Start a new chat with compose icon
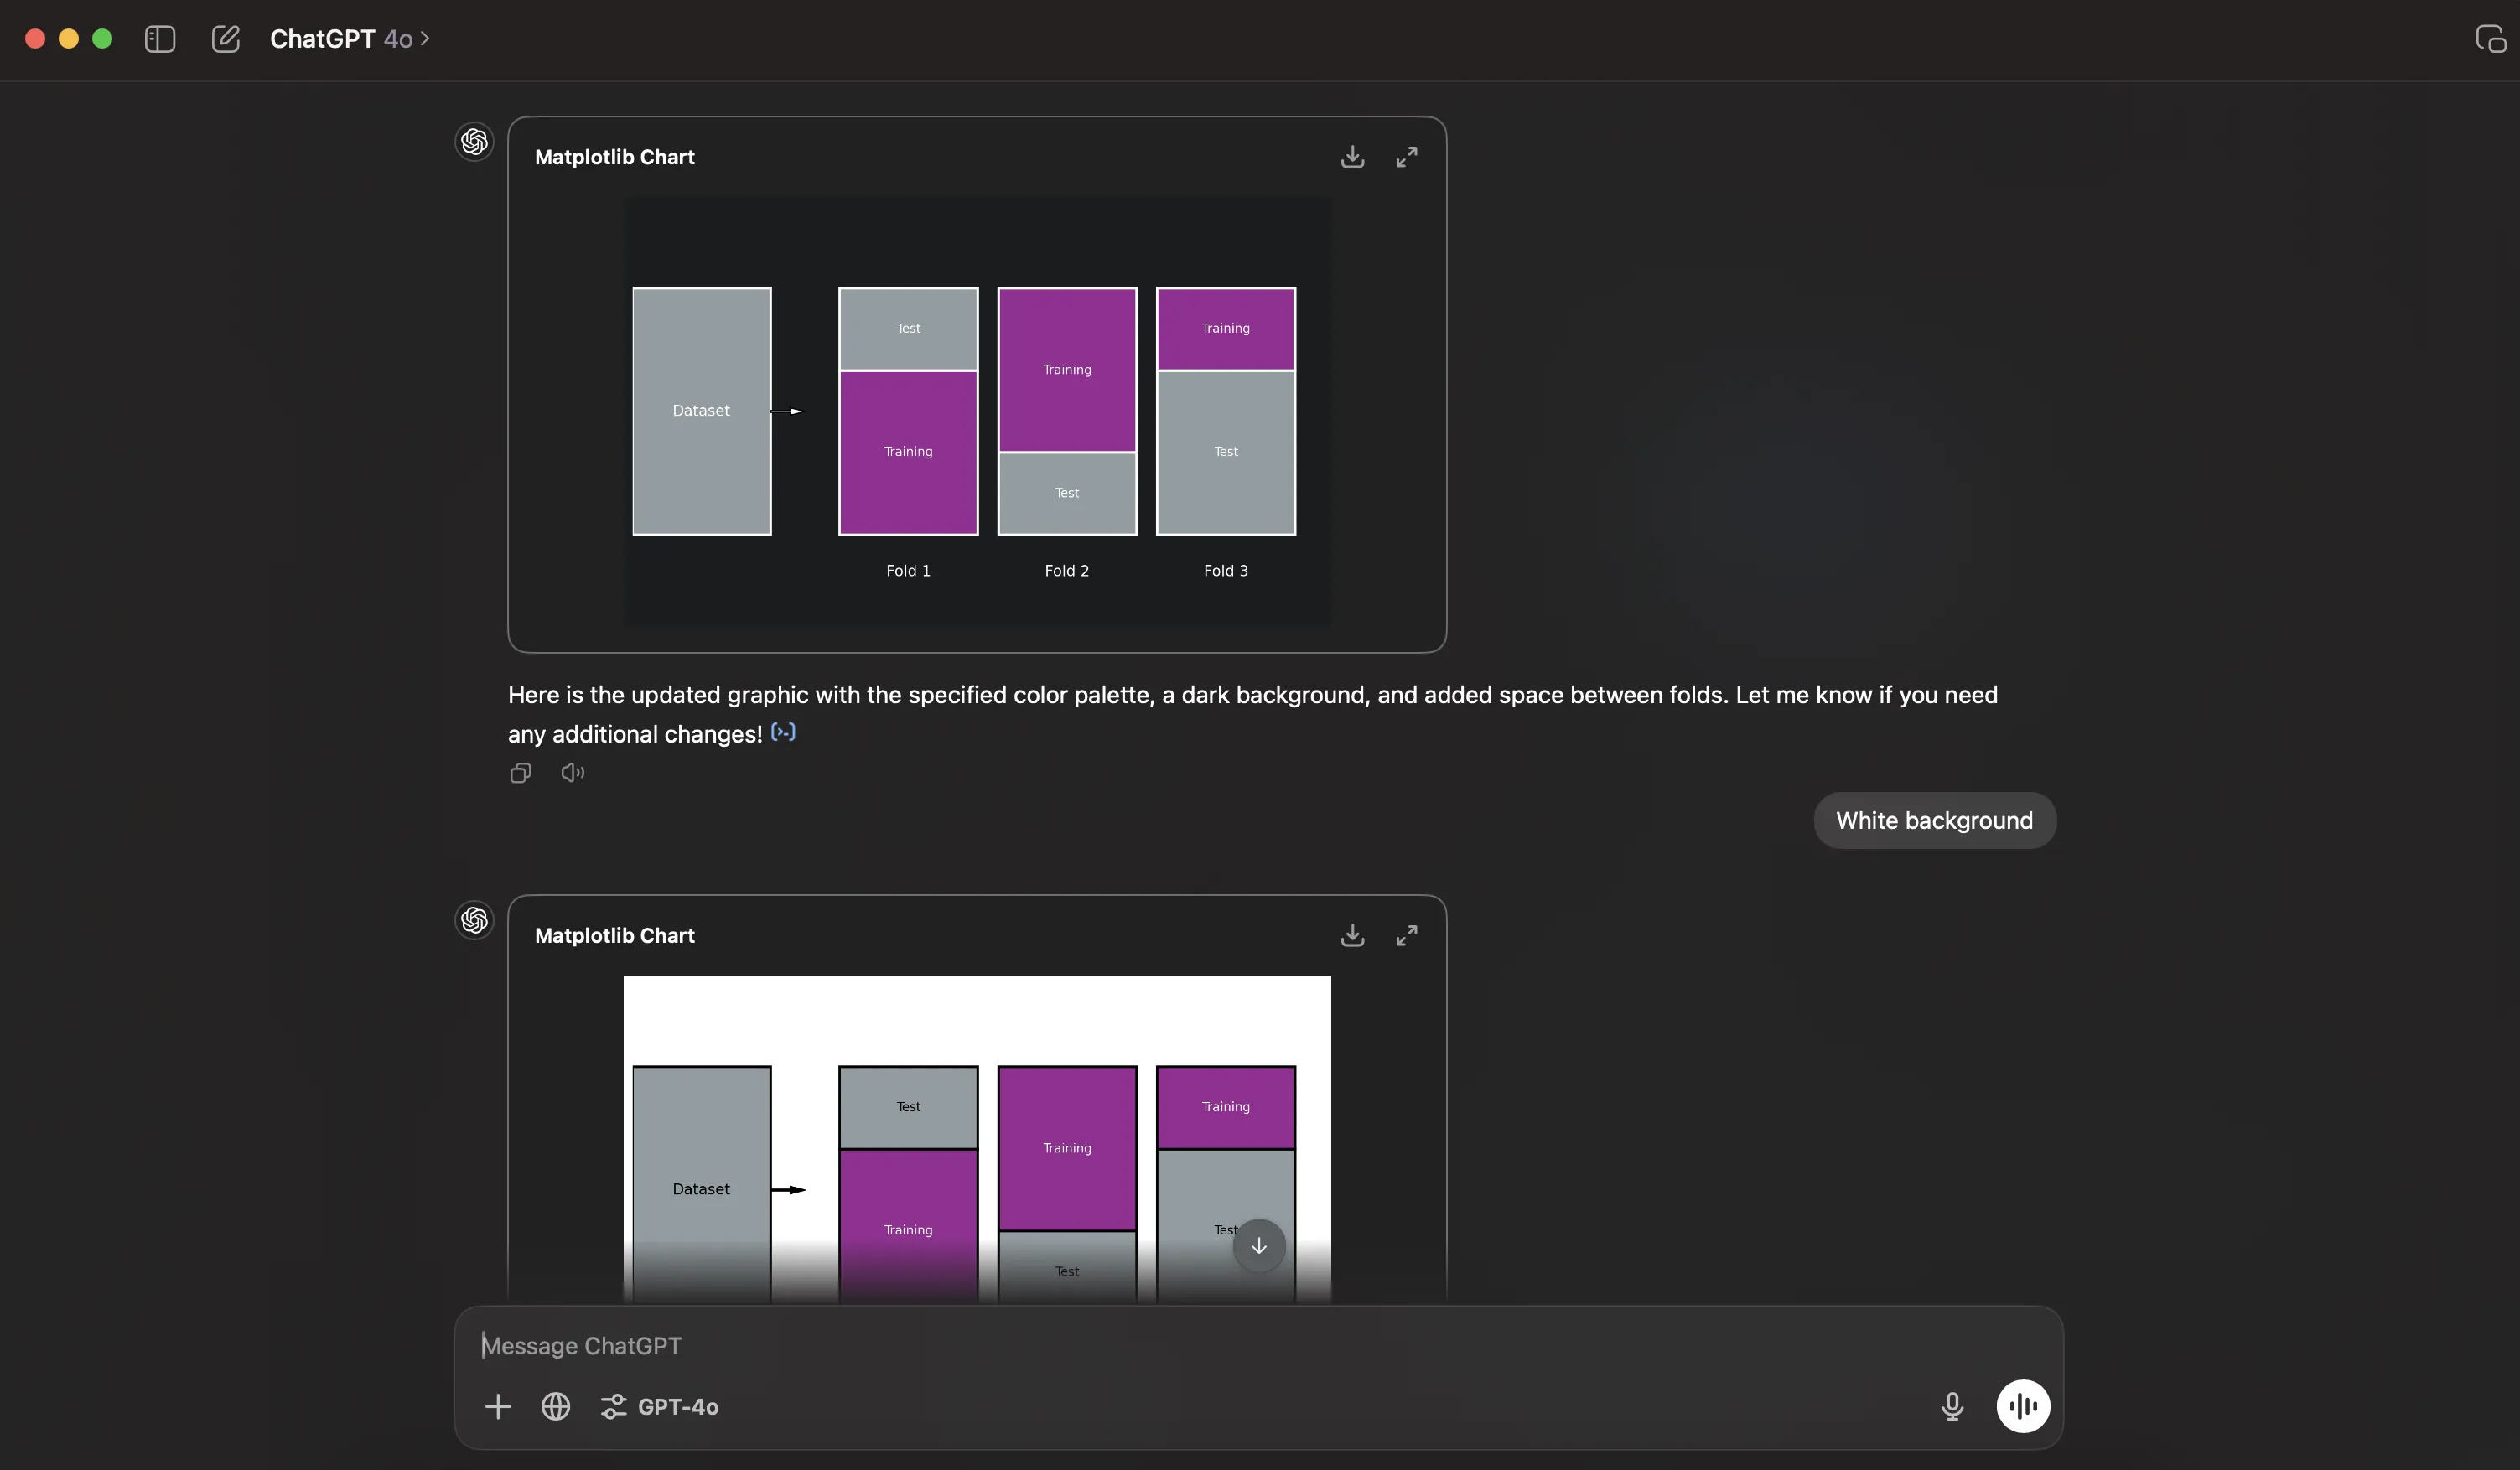Screen dimensions: 2520x1470 point(226,39)
